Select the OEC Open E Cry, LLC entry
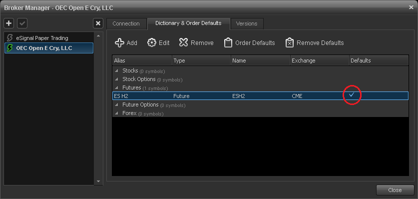Screen dimensions: 418x199 [x=49, y=48]
